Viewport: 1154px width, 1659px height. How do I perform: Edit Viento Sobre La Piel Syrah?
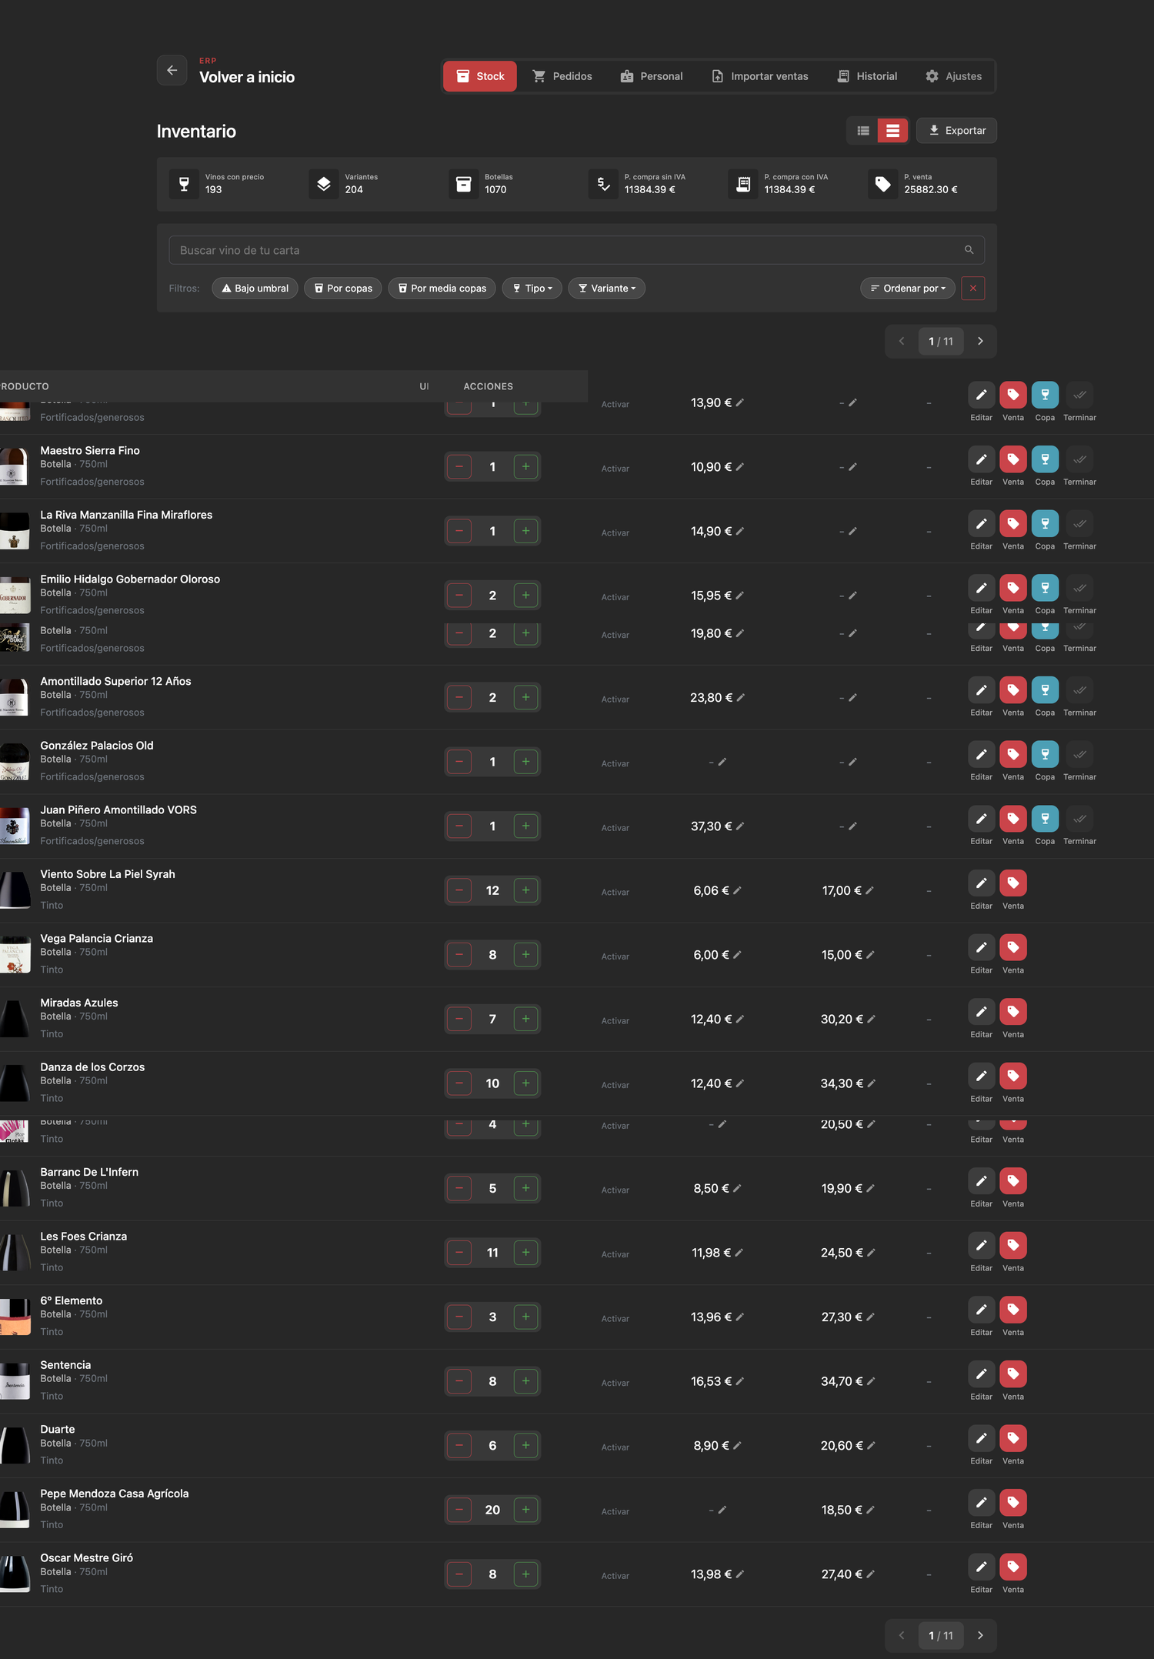tap(981, 883)
